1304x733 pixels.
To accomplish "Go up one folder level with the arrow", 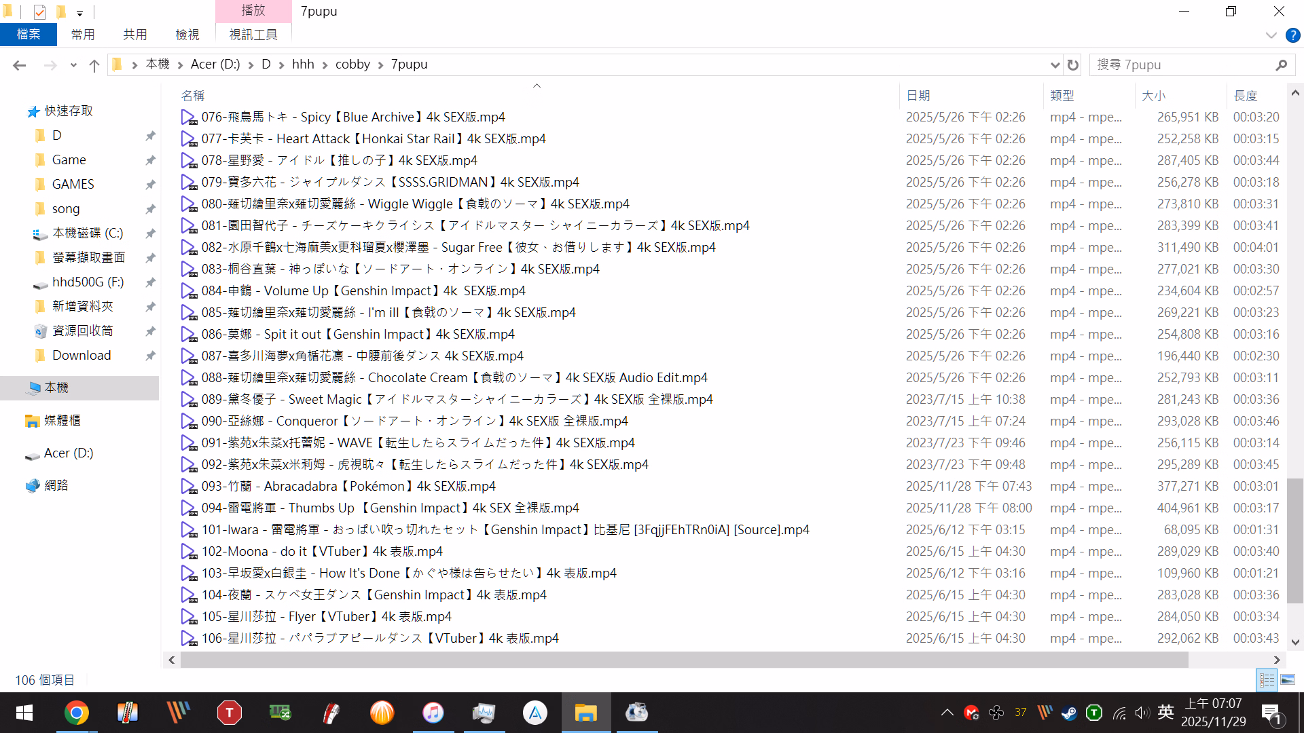I will [x=94, y=65].
